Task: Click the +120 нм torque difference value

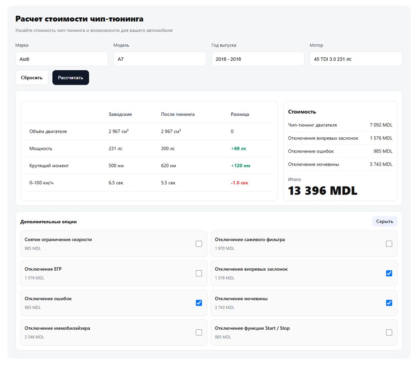Action: point(241,166)
